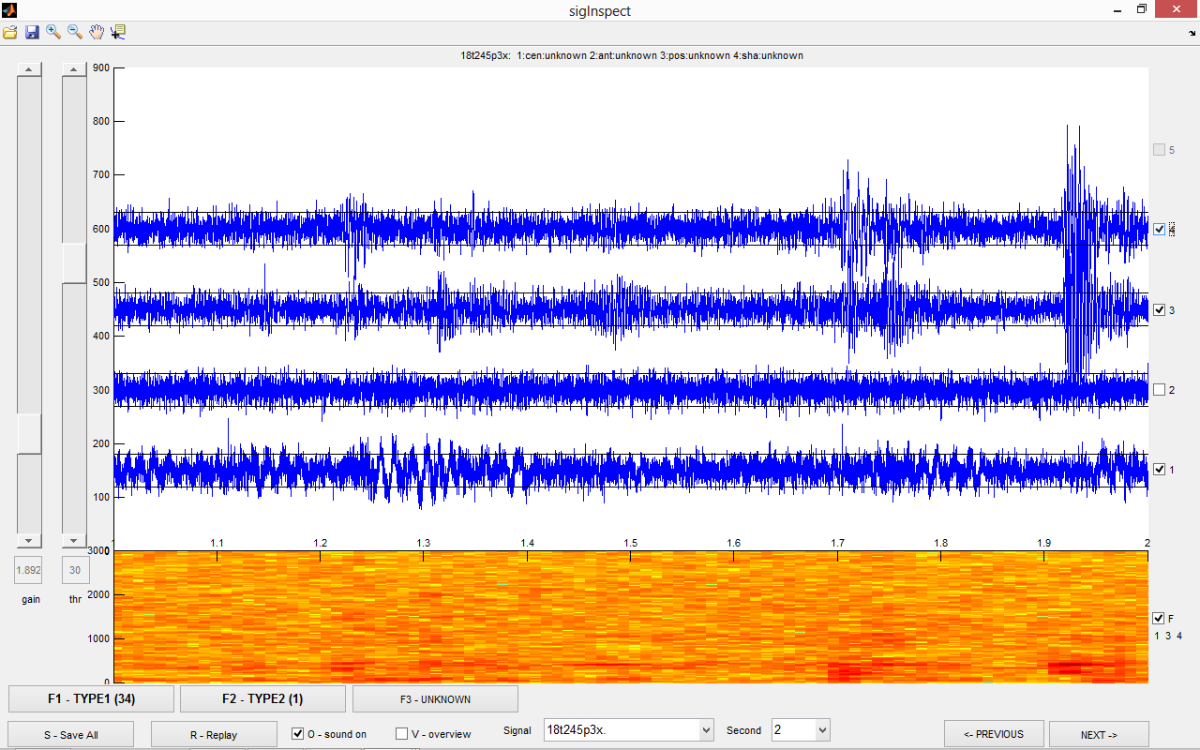Check the 'V - overview' checkbox
1200x750 pixels.
(402, 734)
